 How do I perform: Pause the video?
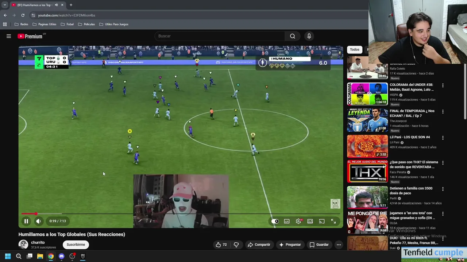click(26, 221)
